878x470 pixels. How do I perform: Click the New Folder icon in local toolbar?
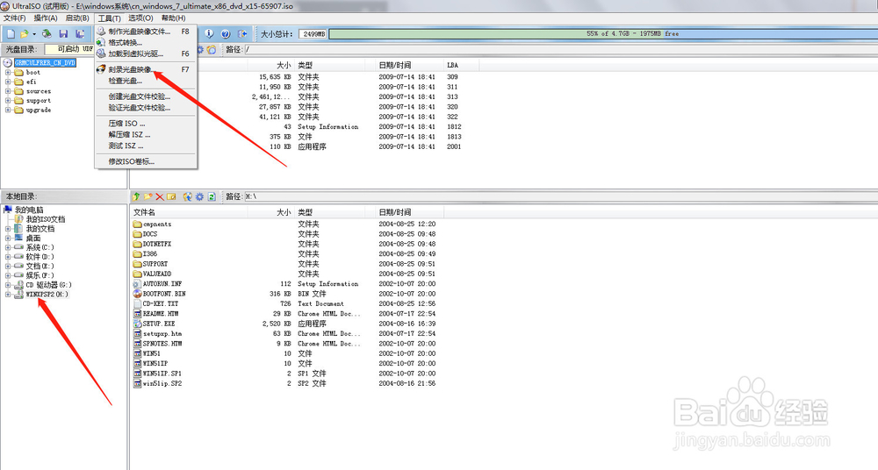[148, 197]
